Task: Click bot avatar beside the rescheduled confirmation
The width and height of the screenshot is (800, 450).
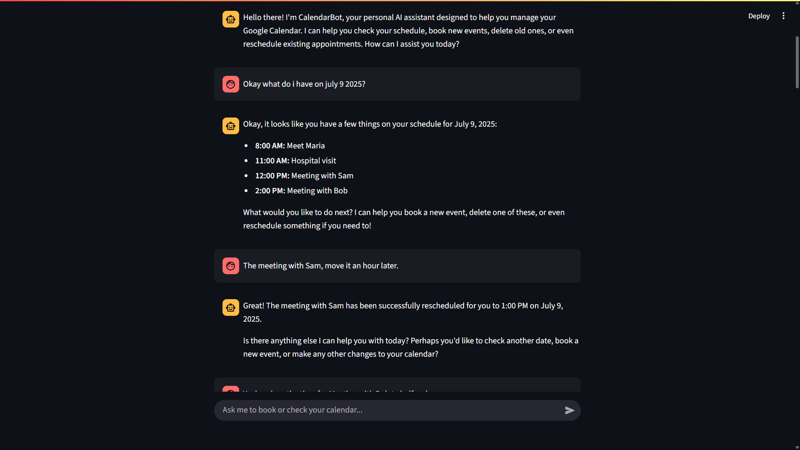Action: pos(230,307)
